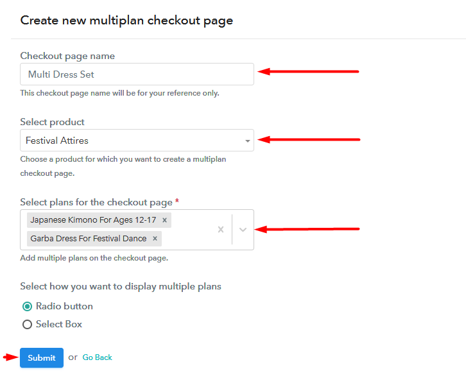Image resolution: width=466 pixels, height=378 pixels.
Task: Click 'This checkout page name will be for your reference only.' text
Action: pos(120,93)
